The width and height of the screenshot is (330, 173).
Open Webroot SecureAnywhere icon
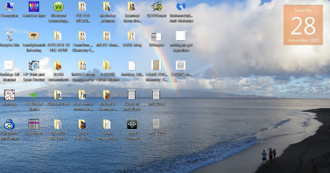coord(58,12)
